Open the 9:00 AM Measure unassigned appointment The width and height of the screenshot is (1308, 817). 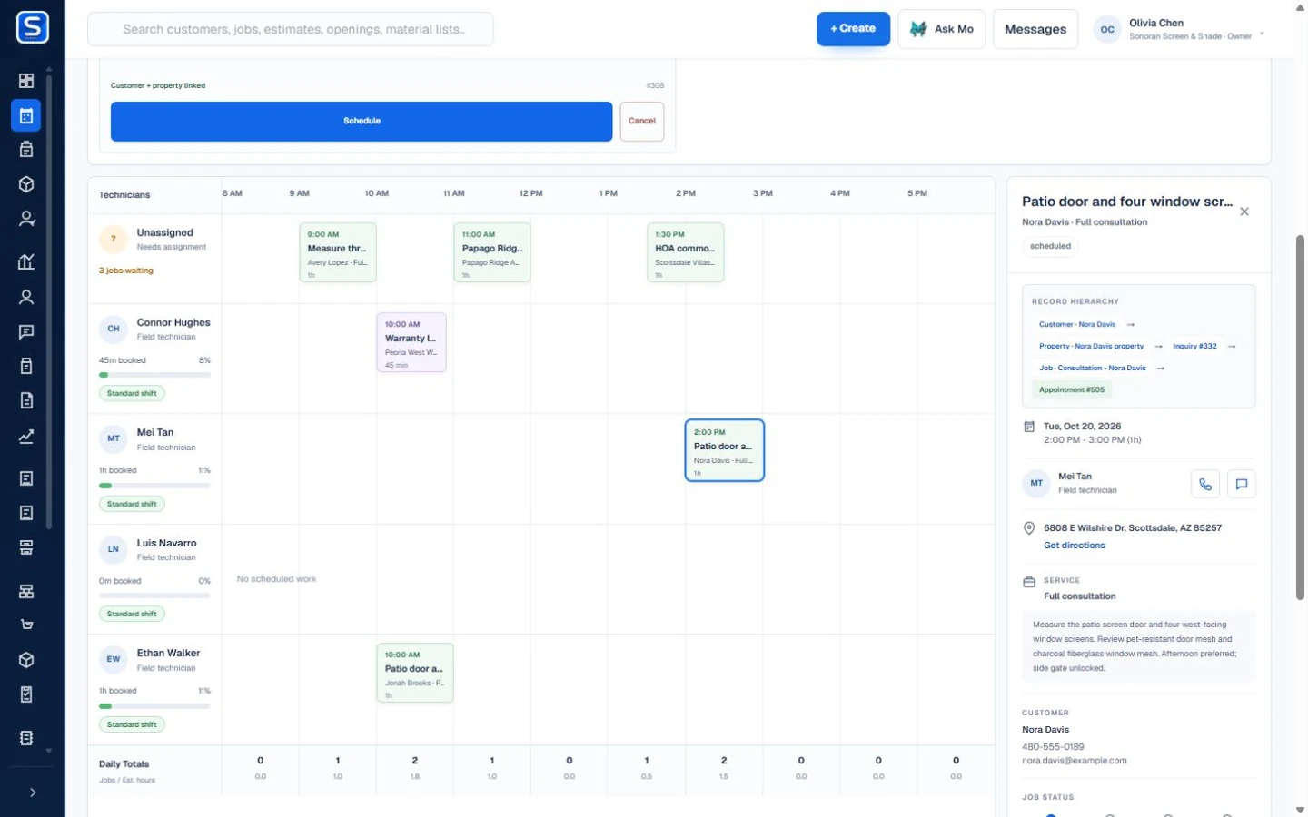coord(338,252)
